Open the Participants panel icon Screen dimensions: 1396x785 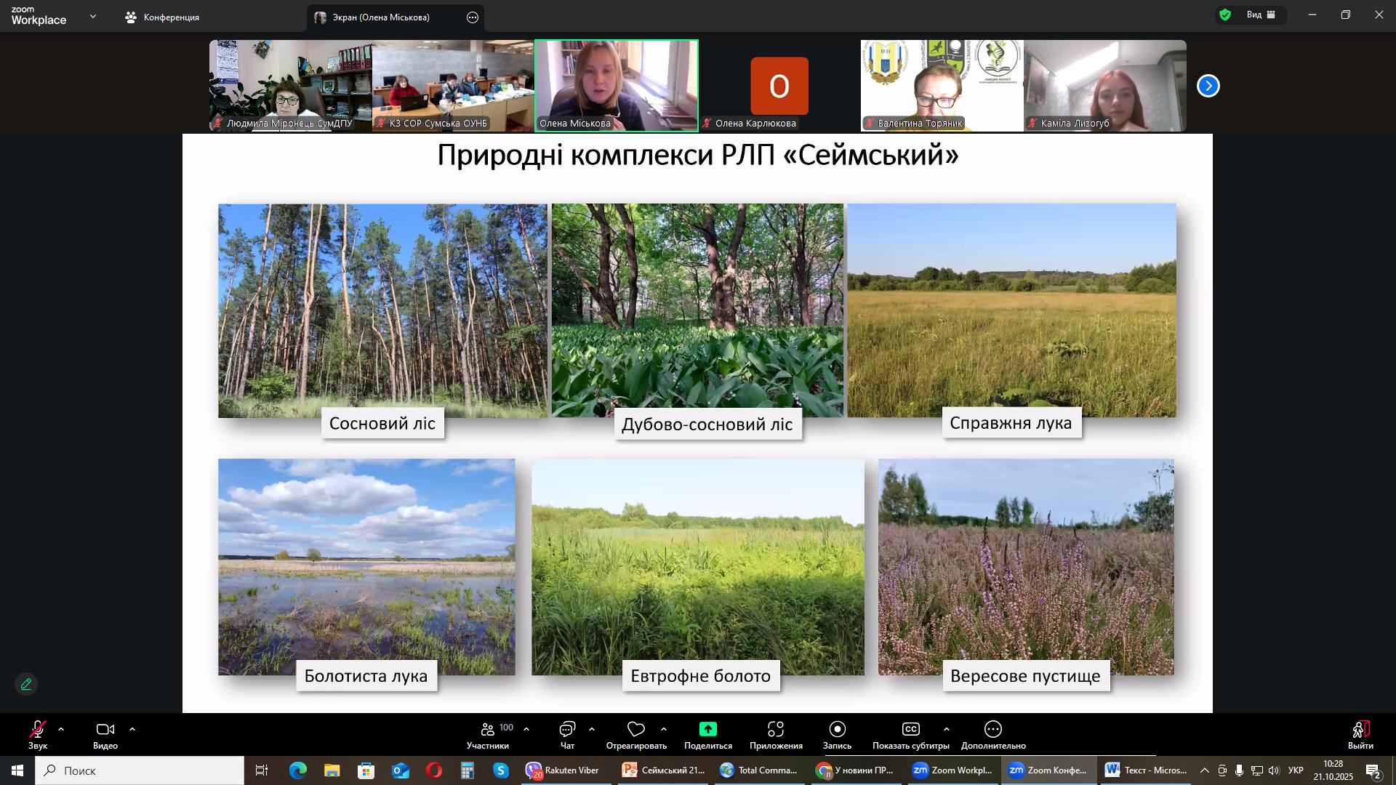pos(488,730)
